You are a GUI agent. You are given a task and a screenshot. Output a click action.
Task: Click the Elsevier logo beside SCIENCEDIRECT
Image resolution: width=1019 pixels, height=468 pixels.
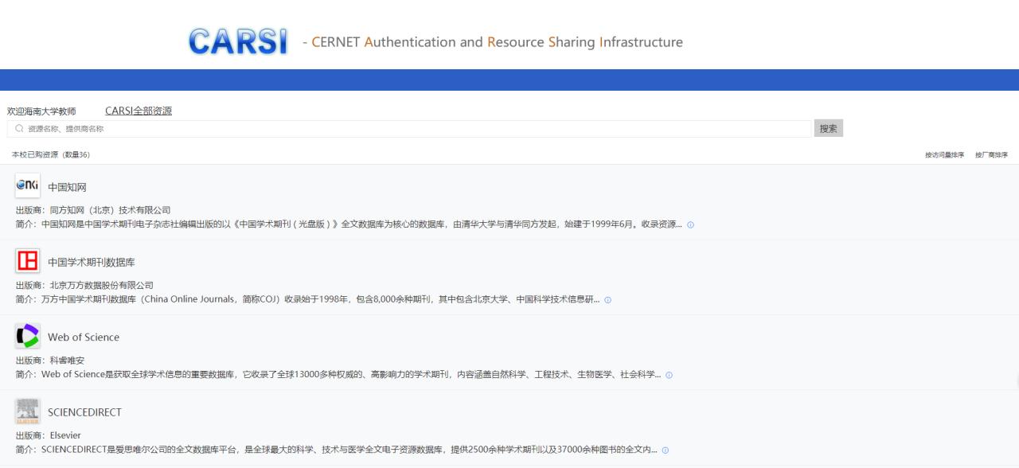pos(27,411)
